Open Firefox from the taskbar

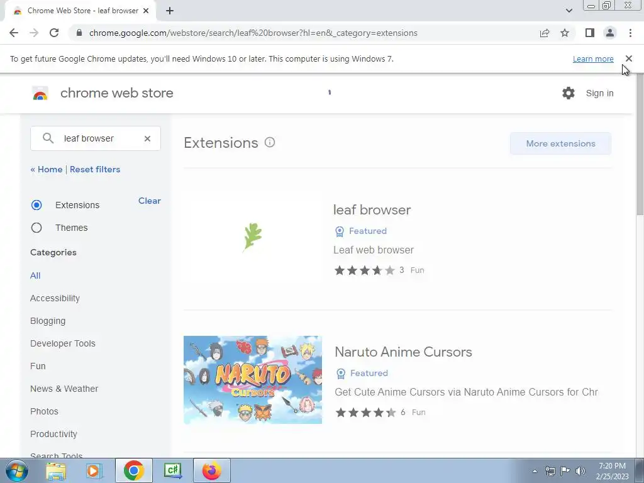point(211,470)
